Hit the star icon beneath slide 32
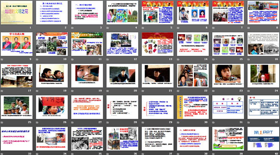 [249, 122]
